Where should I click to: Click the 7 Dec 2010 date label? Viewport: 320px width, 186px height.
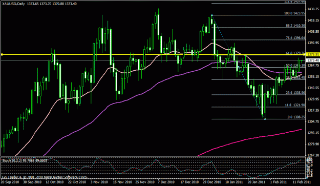pyautogui.click(x=166, y=182)
